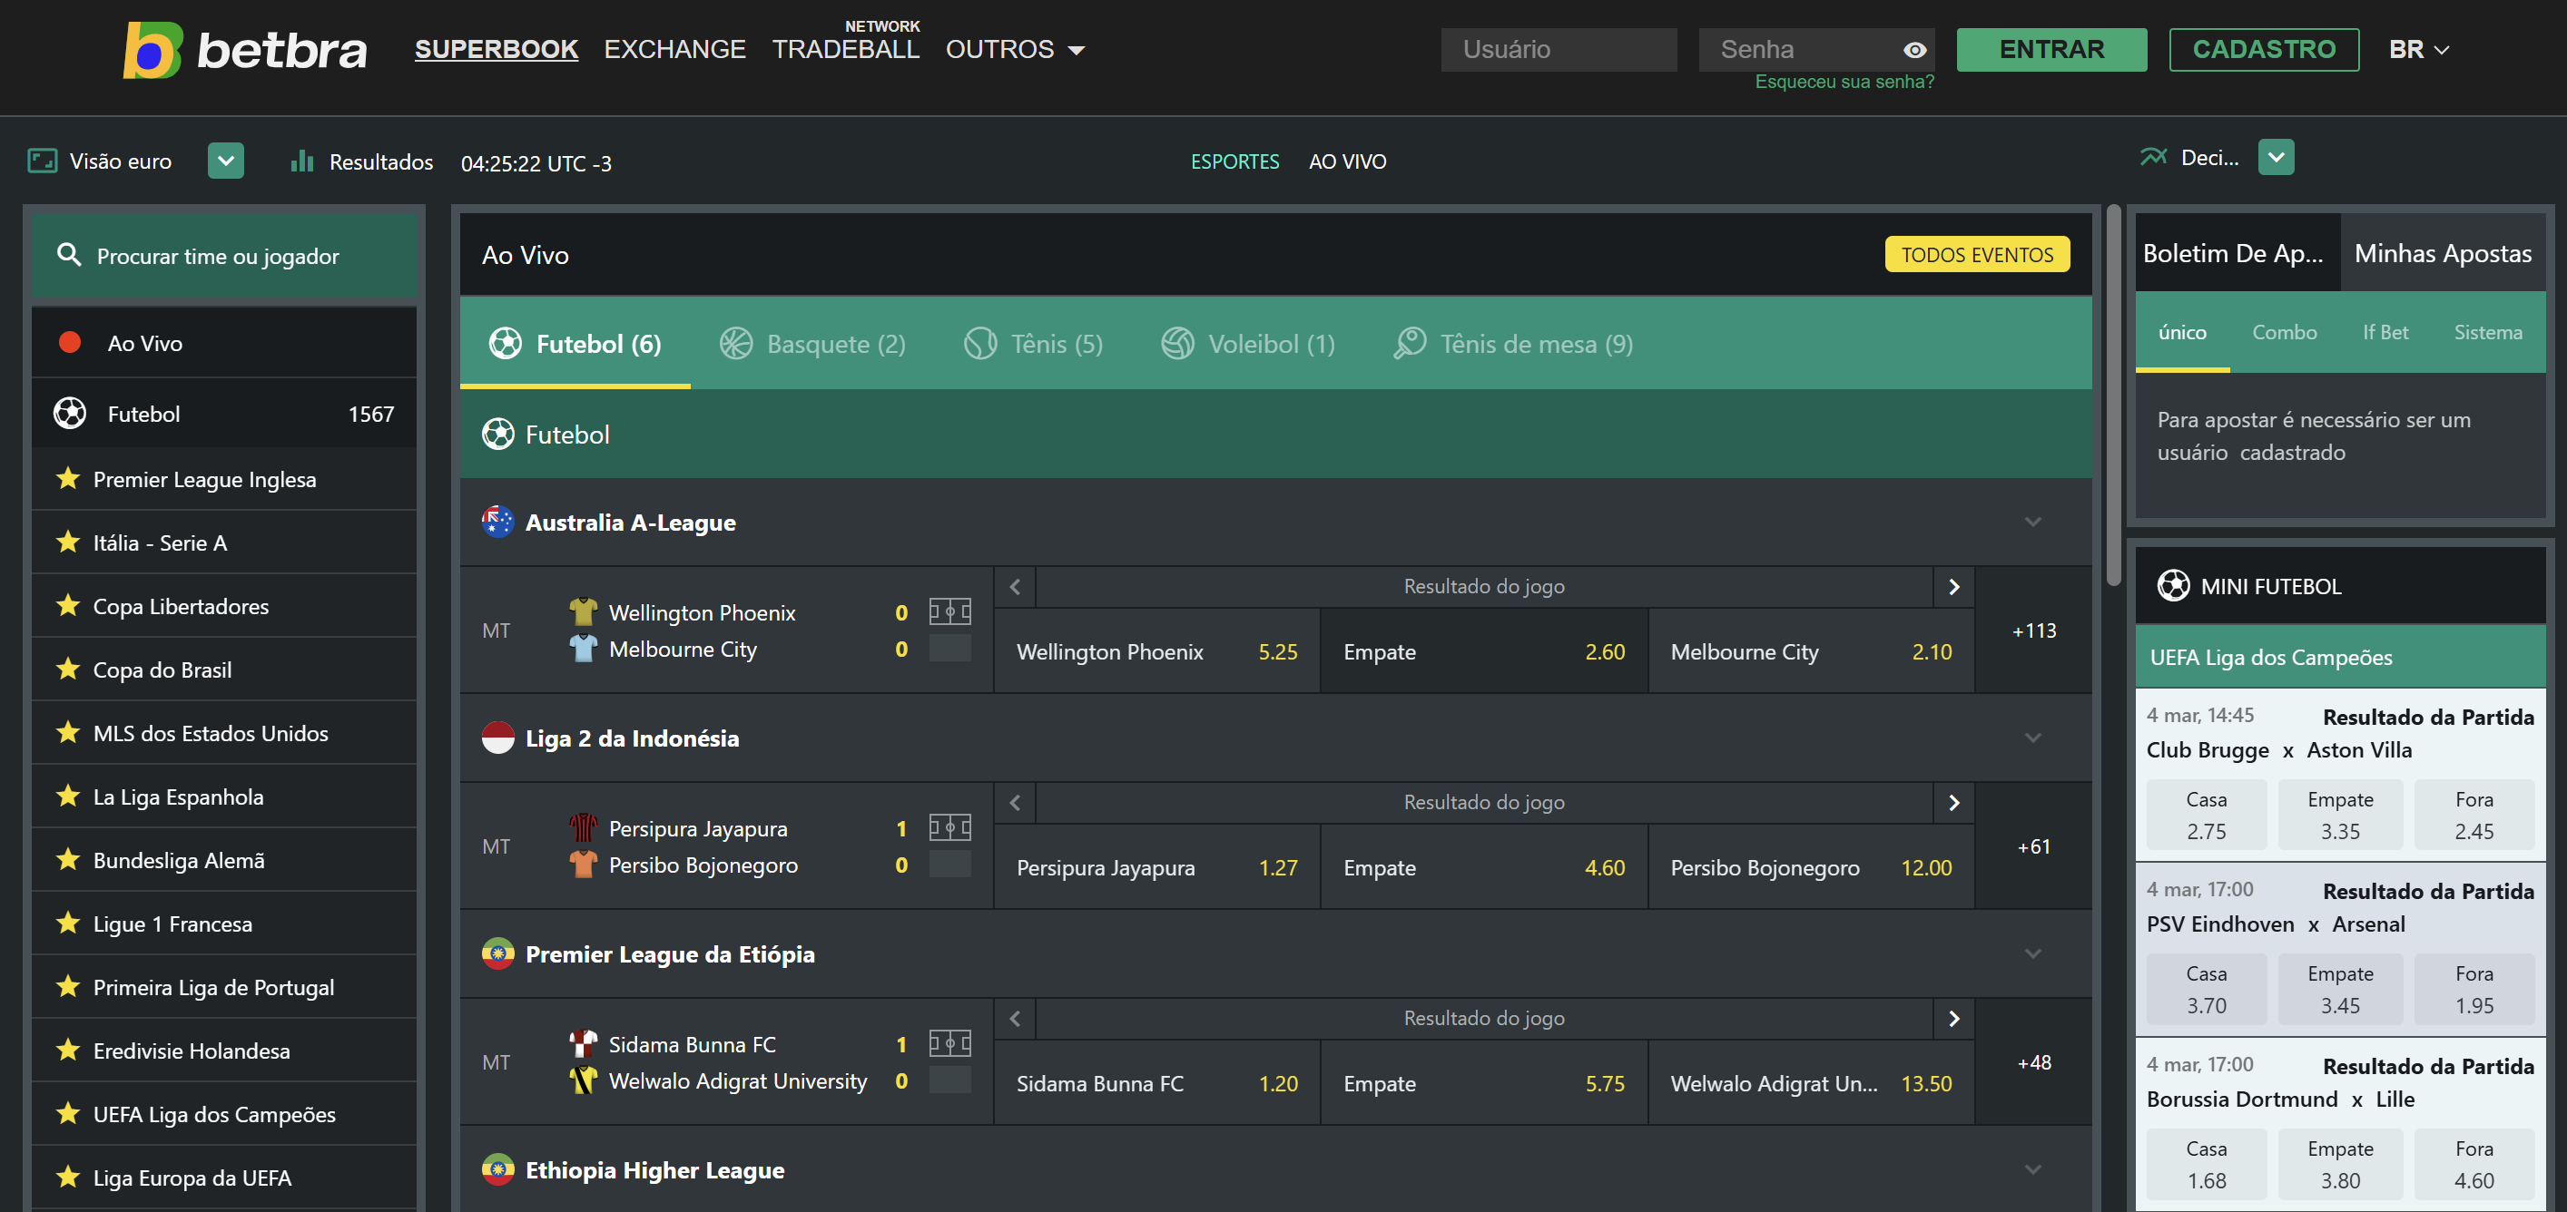Open the Decimal odds format dropdown
The height and width of the screenshot is (1212, 2567).
click(x=2276, y=156)
